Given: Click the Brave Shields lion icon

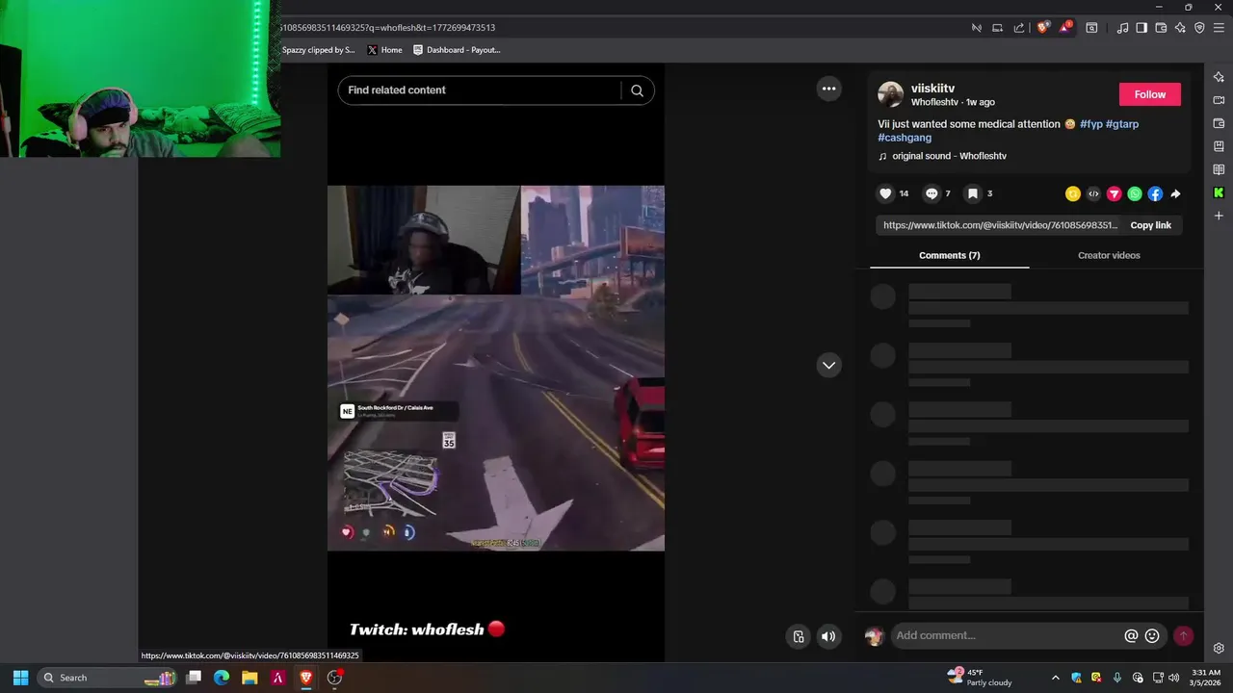Looking at the screenshot, I should pyautogui.click(x=1042, y=28).
